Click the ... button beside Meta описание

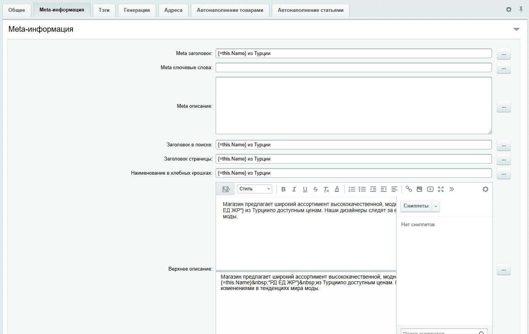coord(503,107)
